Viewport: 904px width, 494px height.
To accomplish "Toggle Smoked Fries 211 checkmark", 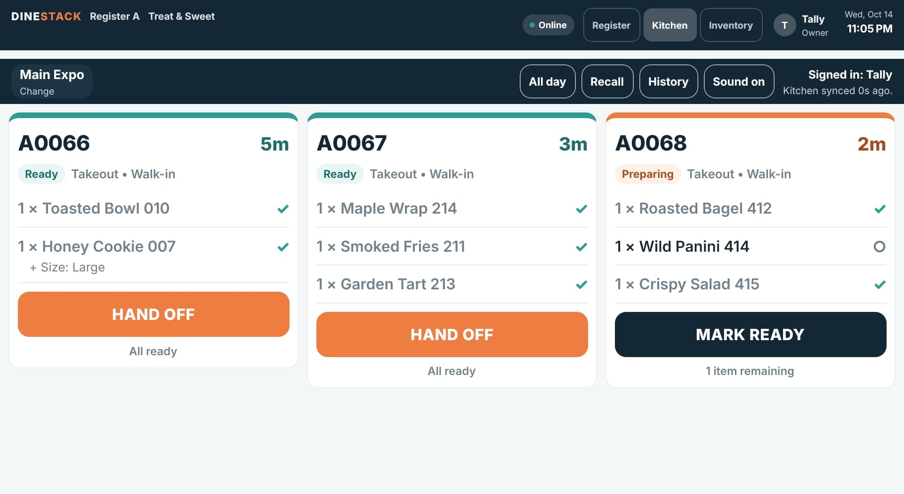I will pos(581,247).
